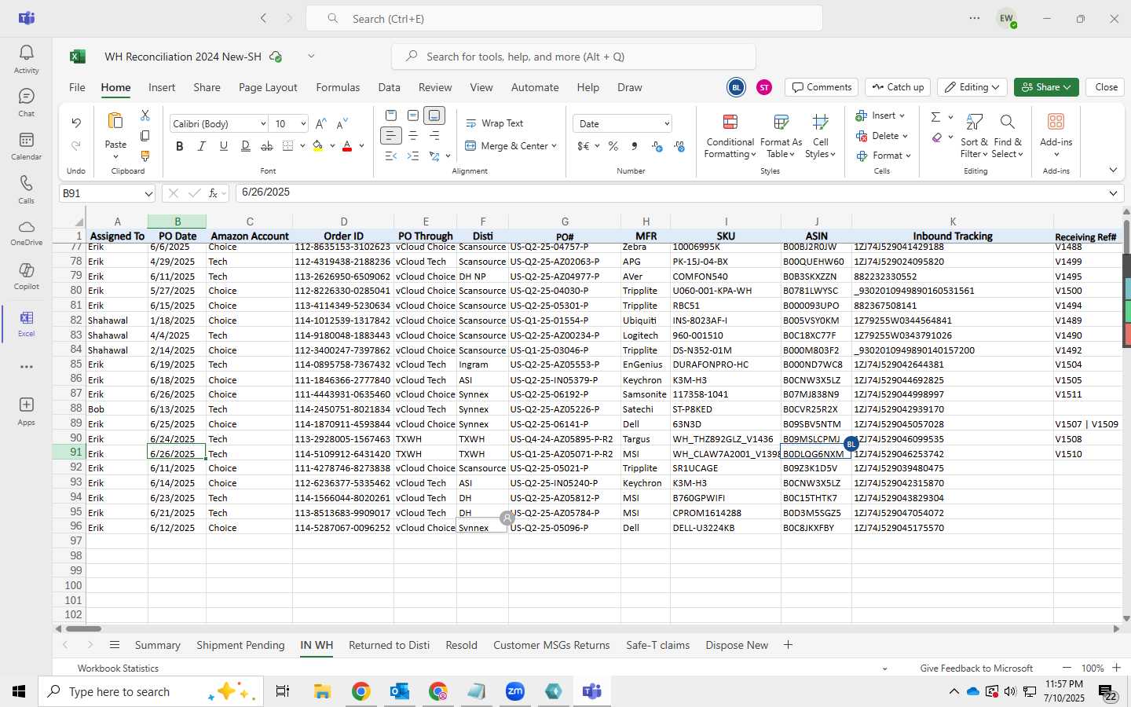
Task: Apply Comma Style number format
Action: (634, 146)
